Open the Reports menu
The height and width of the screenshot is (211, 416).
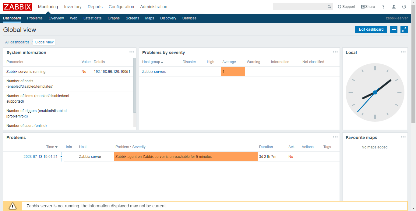(x=95, y=7)
